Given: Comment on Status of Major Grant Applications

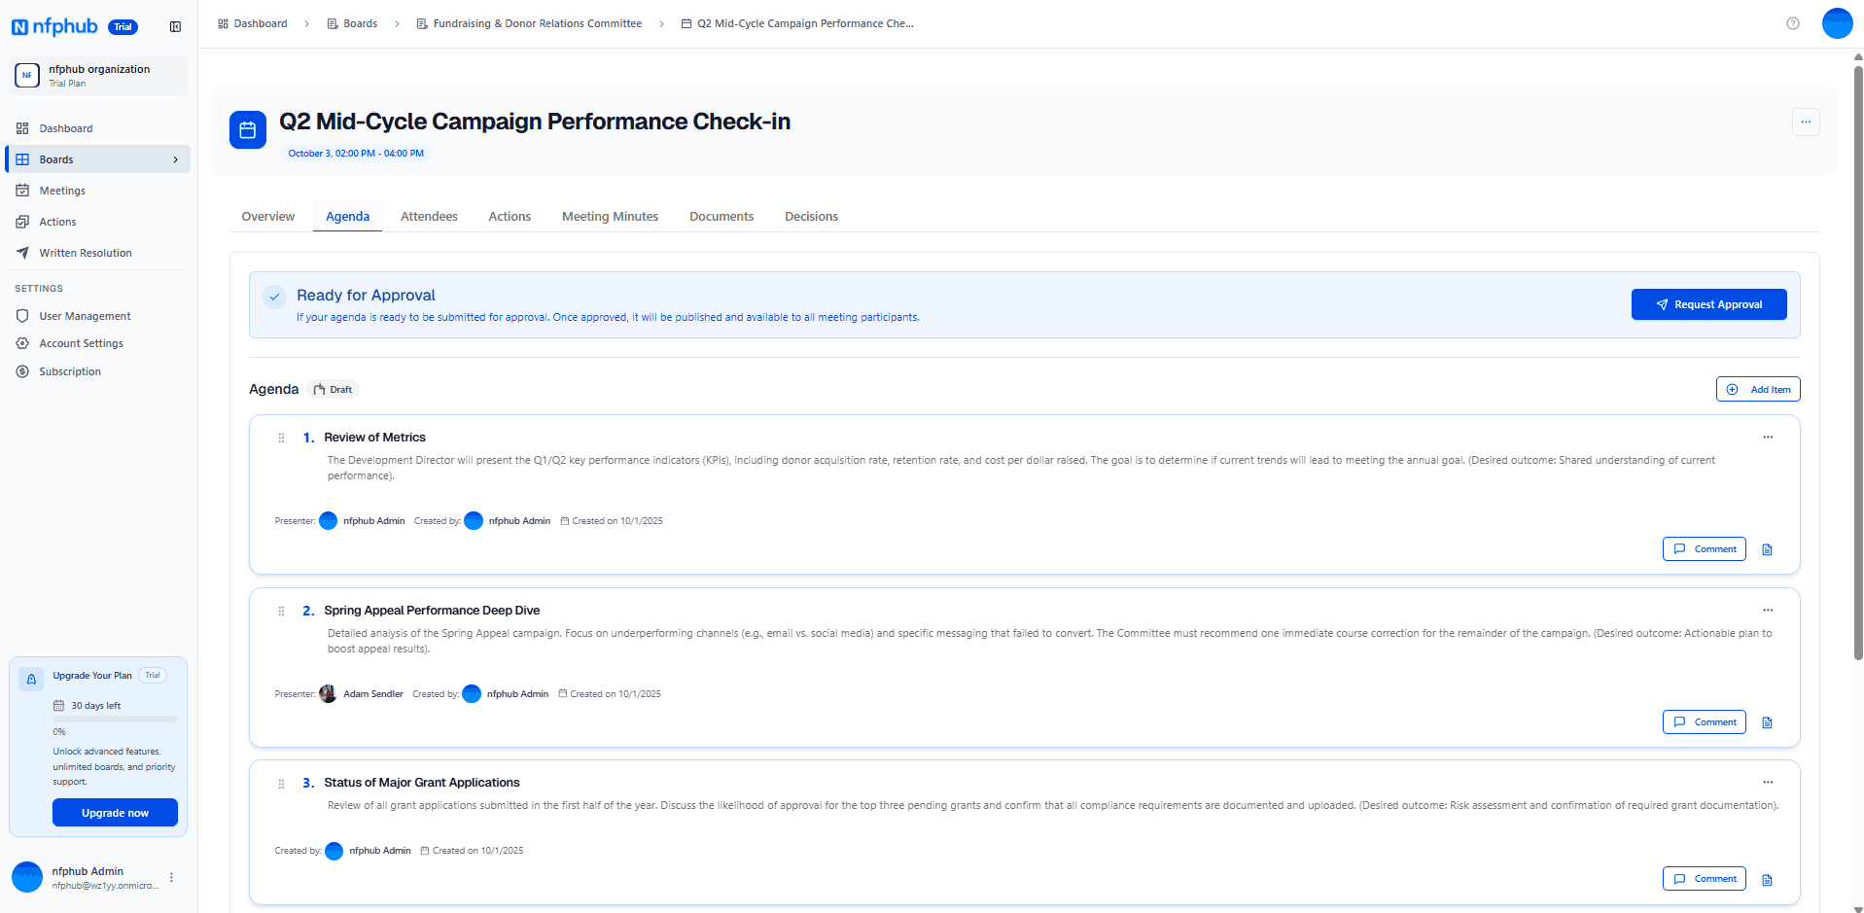Looking at the screenshot, I should [x=1704, y=879].
